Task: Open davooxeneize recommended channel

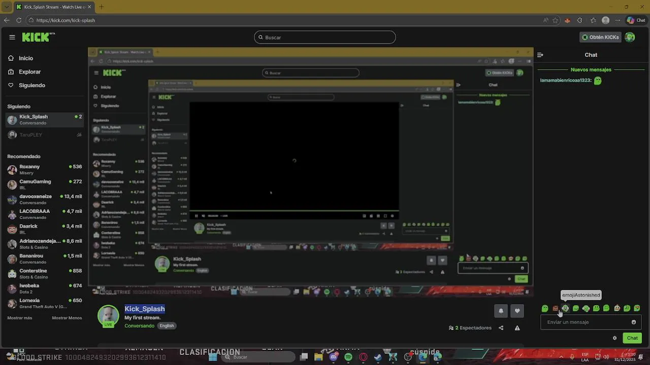Action: [x=44, y=199]
